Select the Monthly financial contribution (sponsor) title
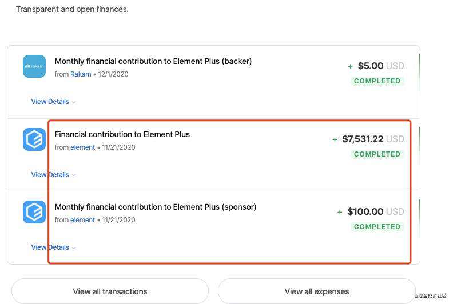 [156, 207]
